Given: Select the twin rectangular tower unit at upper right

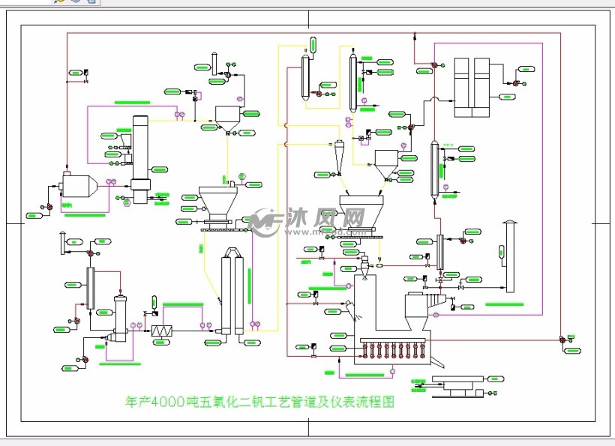Looking at the screenshot, I should point(472,88).
